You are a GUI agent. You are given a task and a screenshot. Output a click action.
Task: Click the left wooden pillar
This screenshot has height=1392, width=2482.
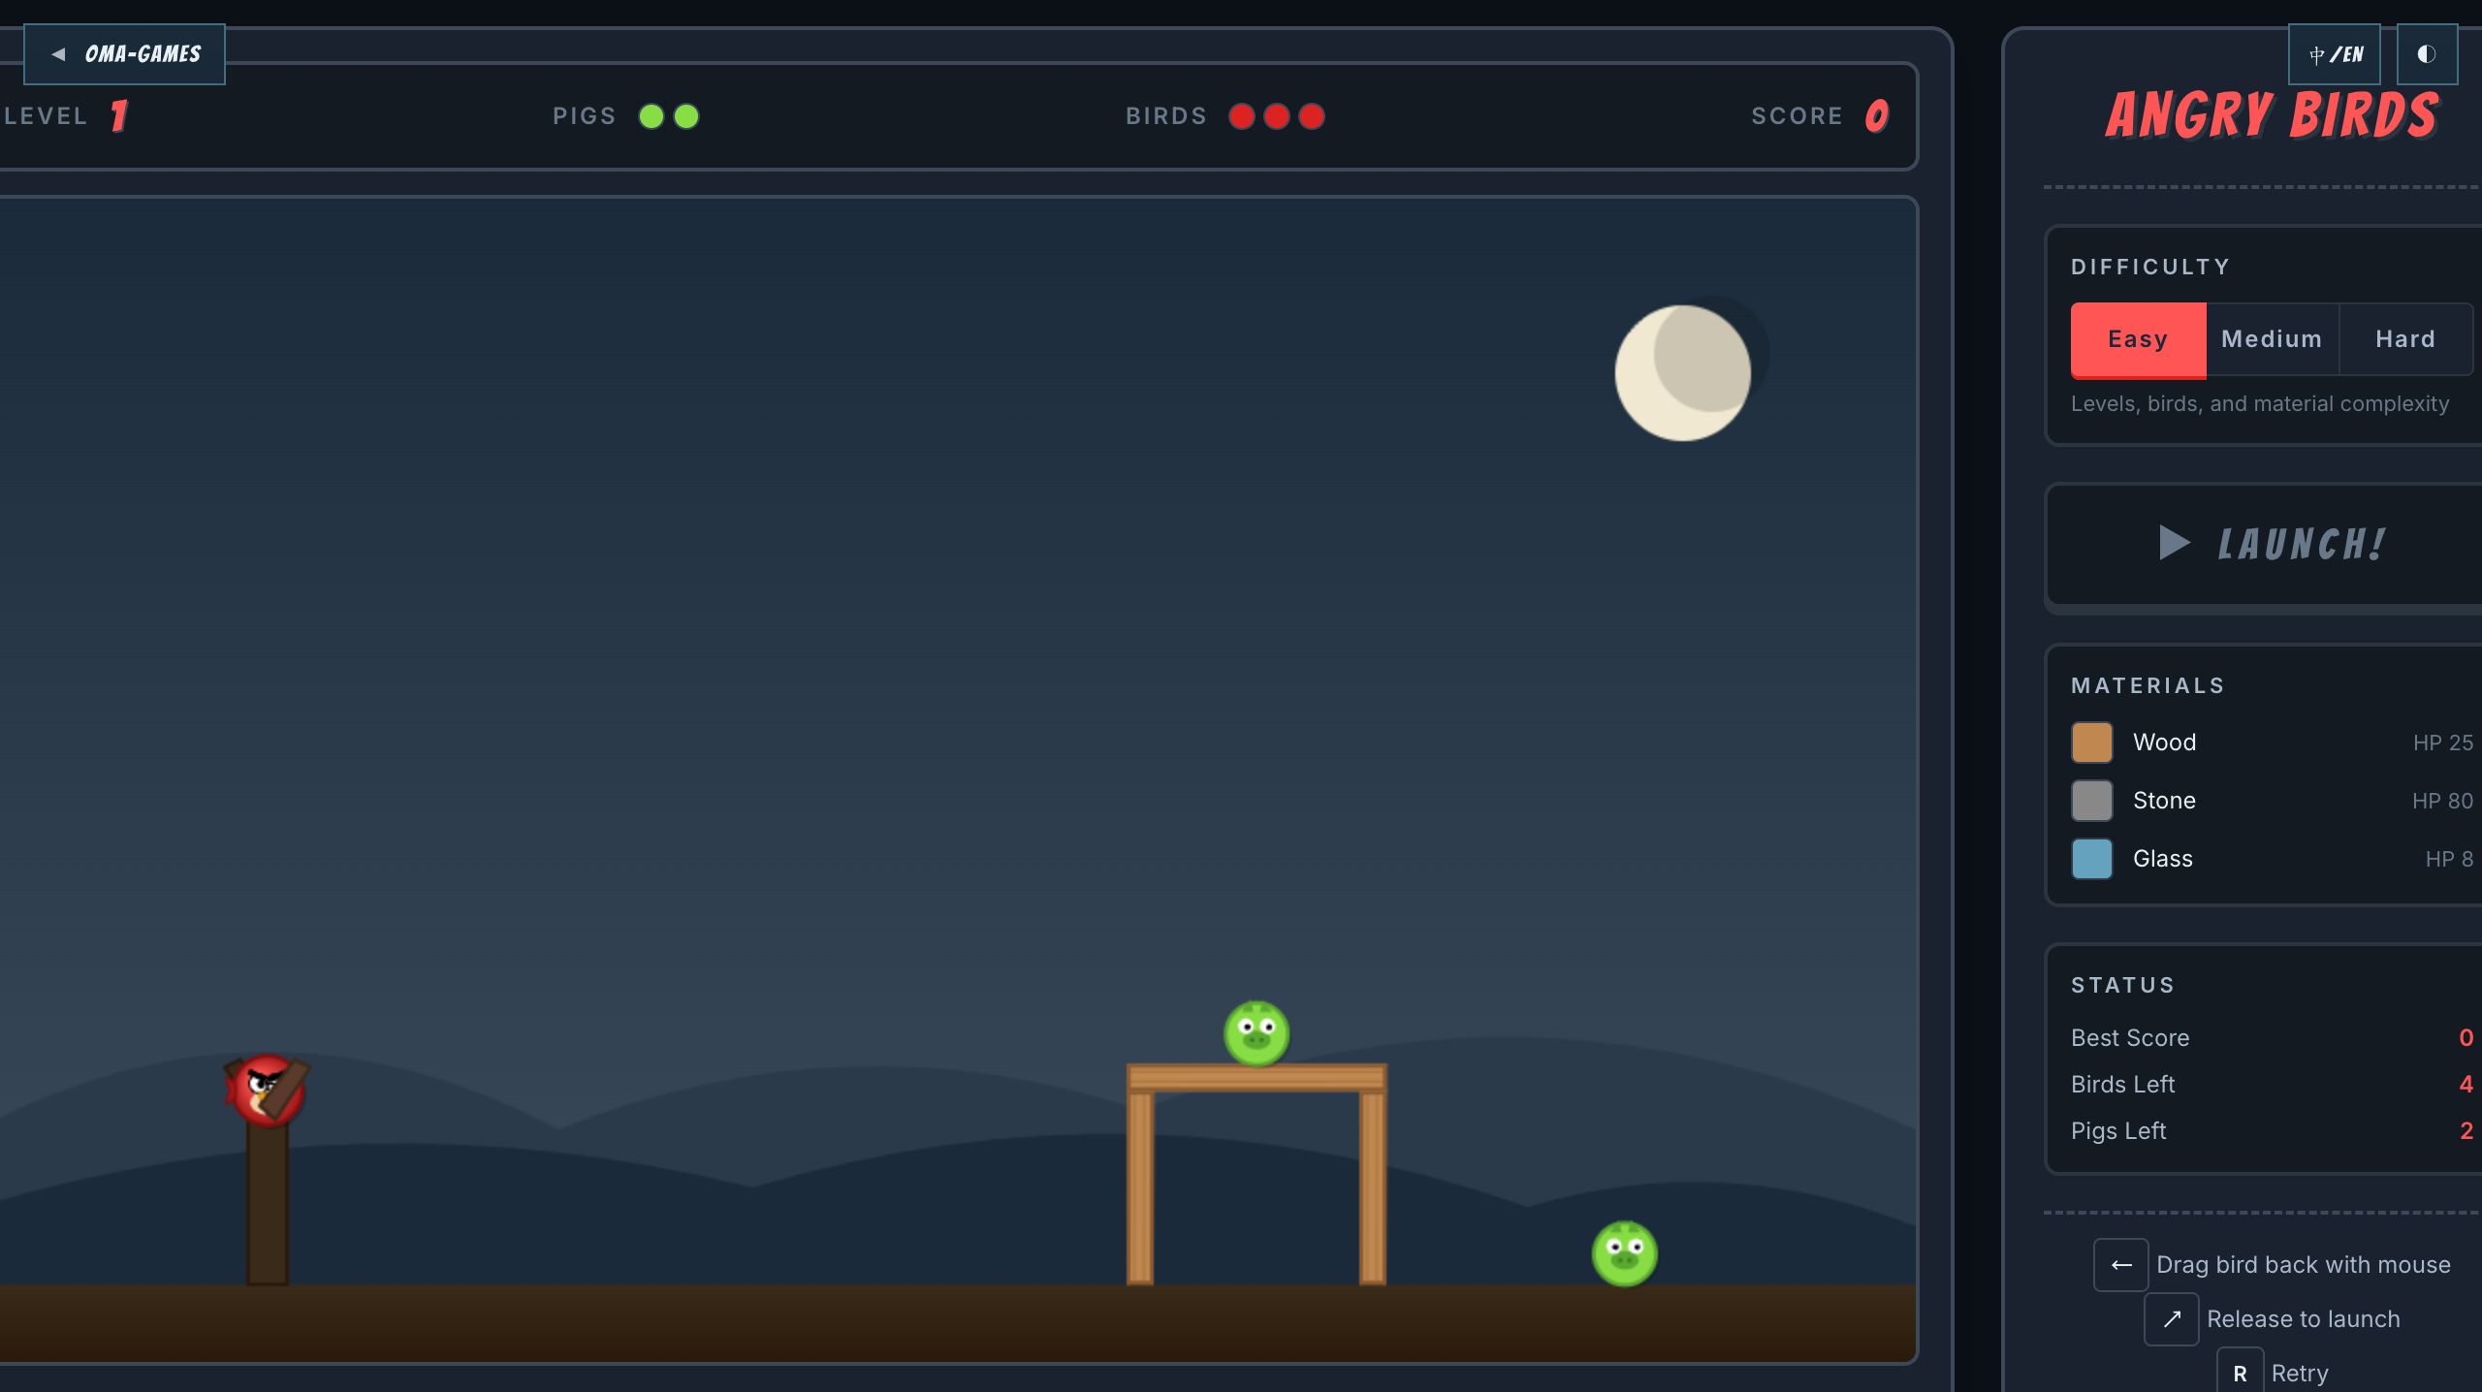(1140, 1188)
